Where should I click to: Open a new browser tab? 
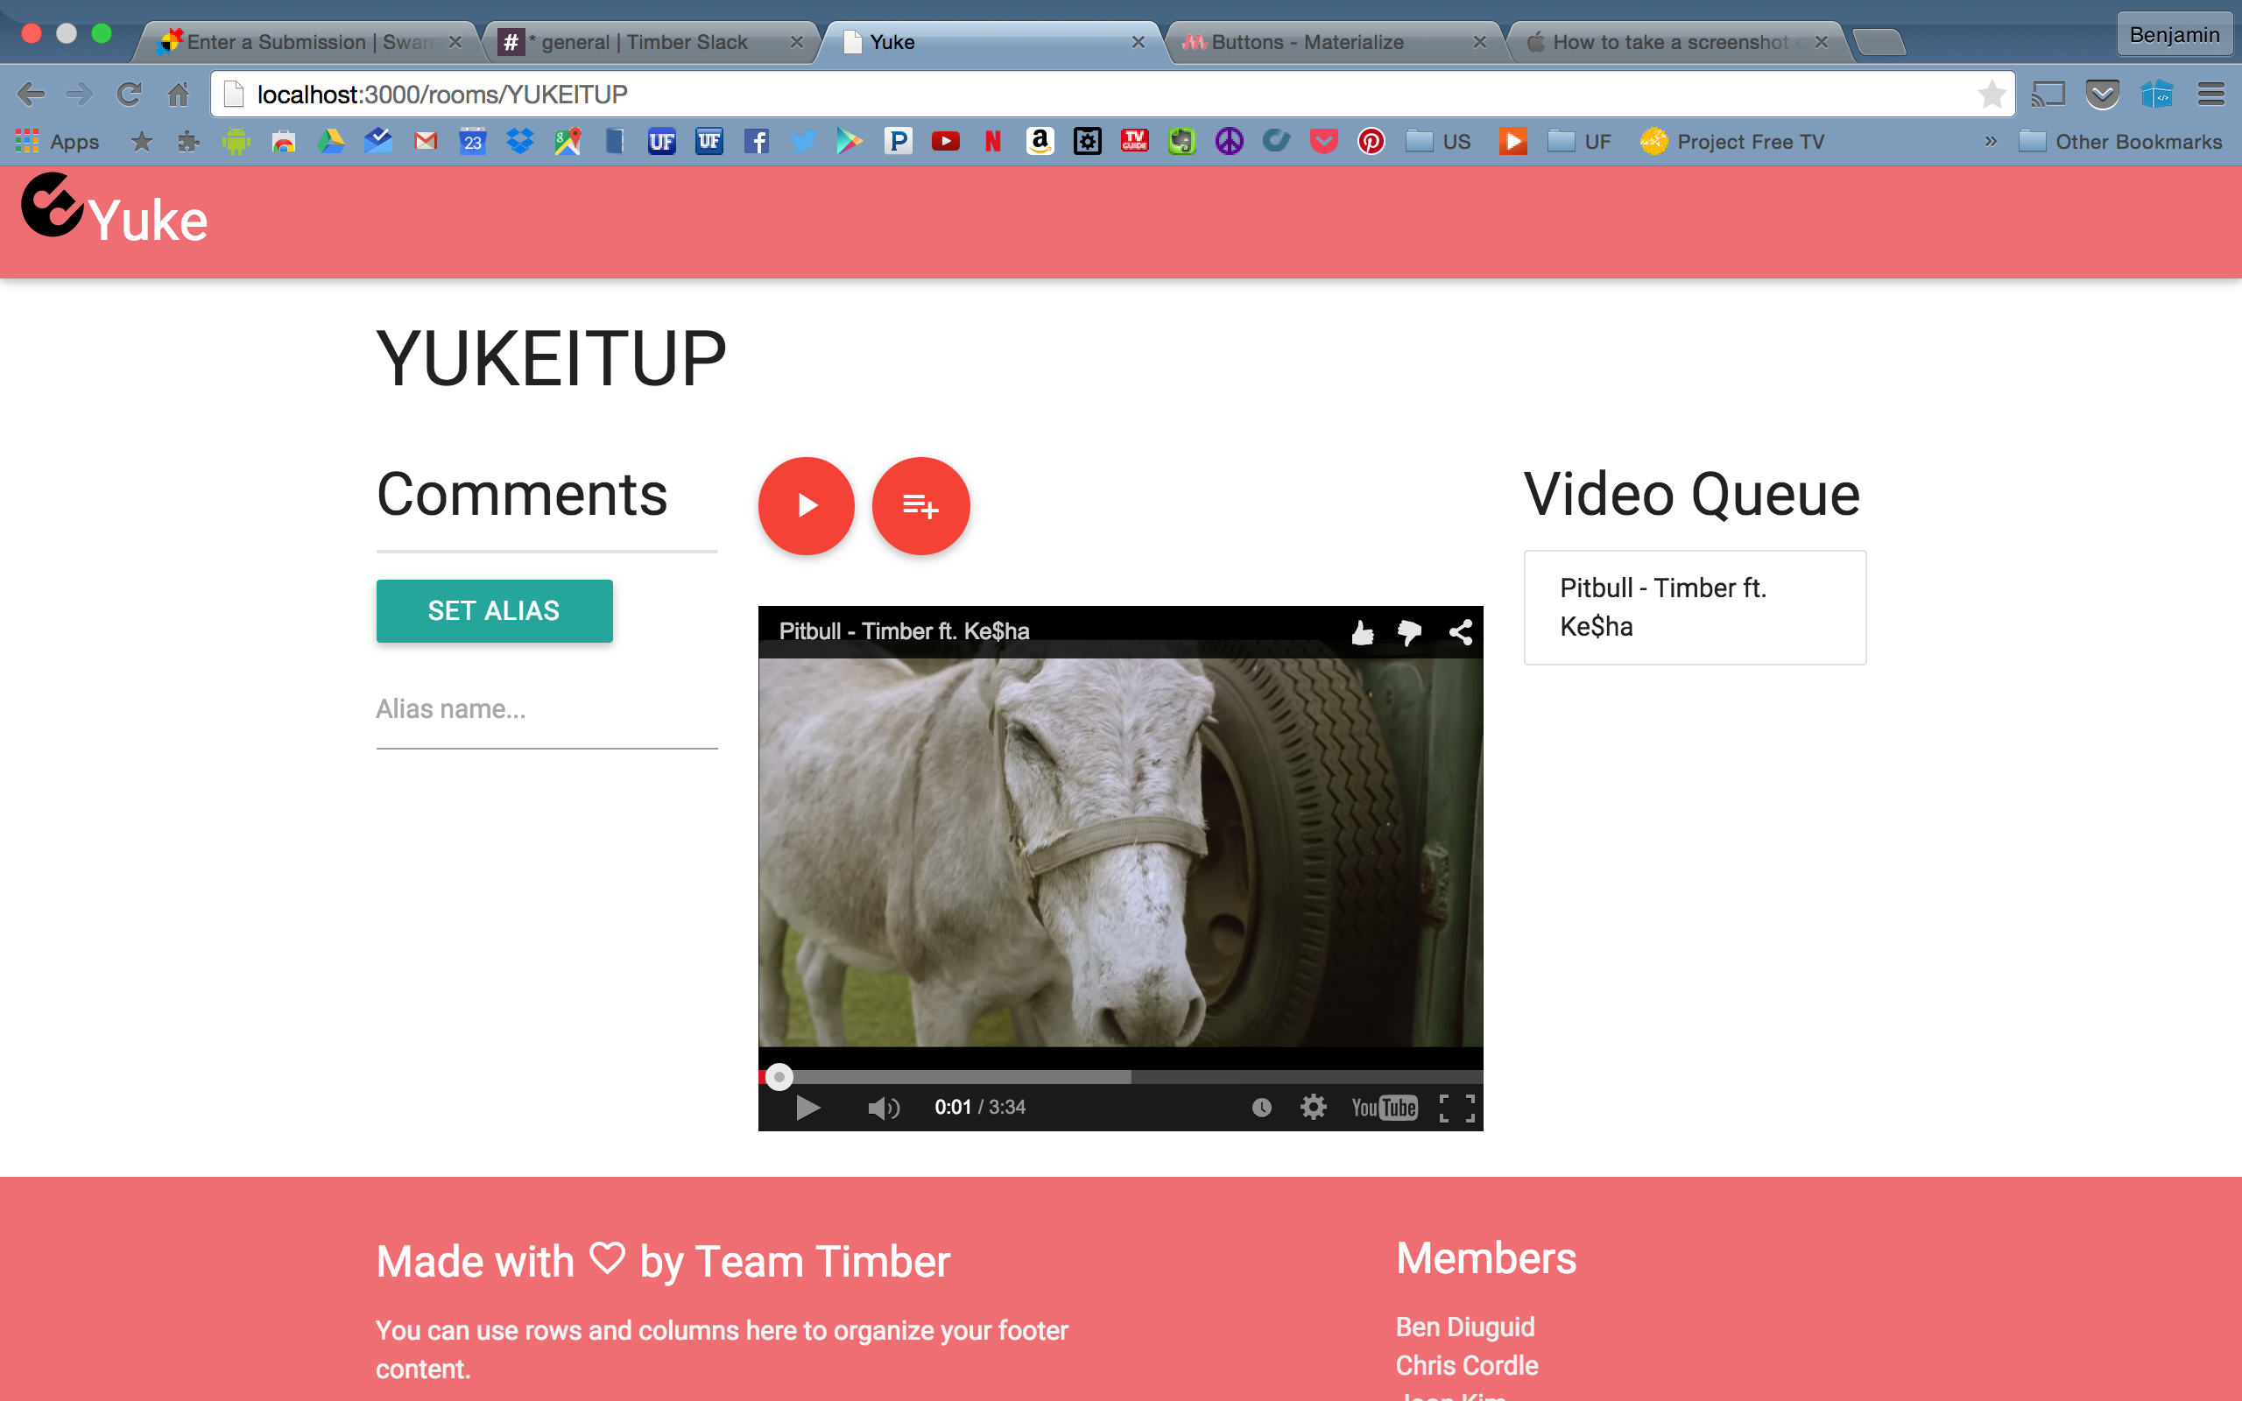click(1879, 42)
